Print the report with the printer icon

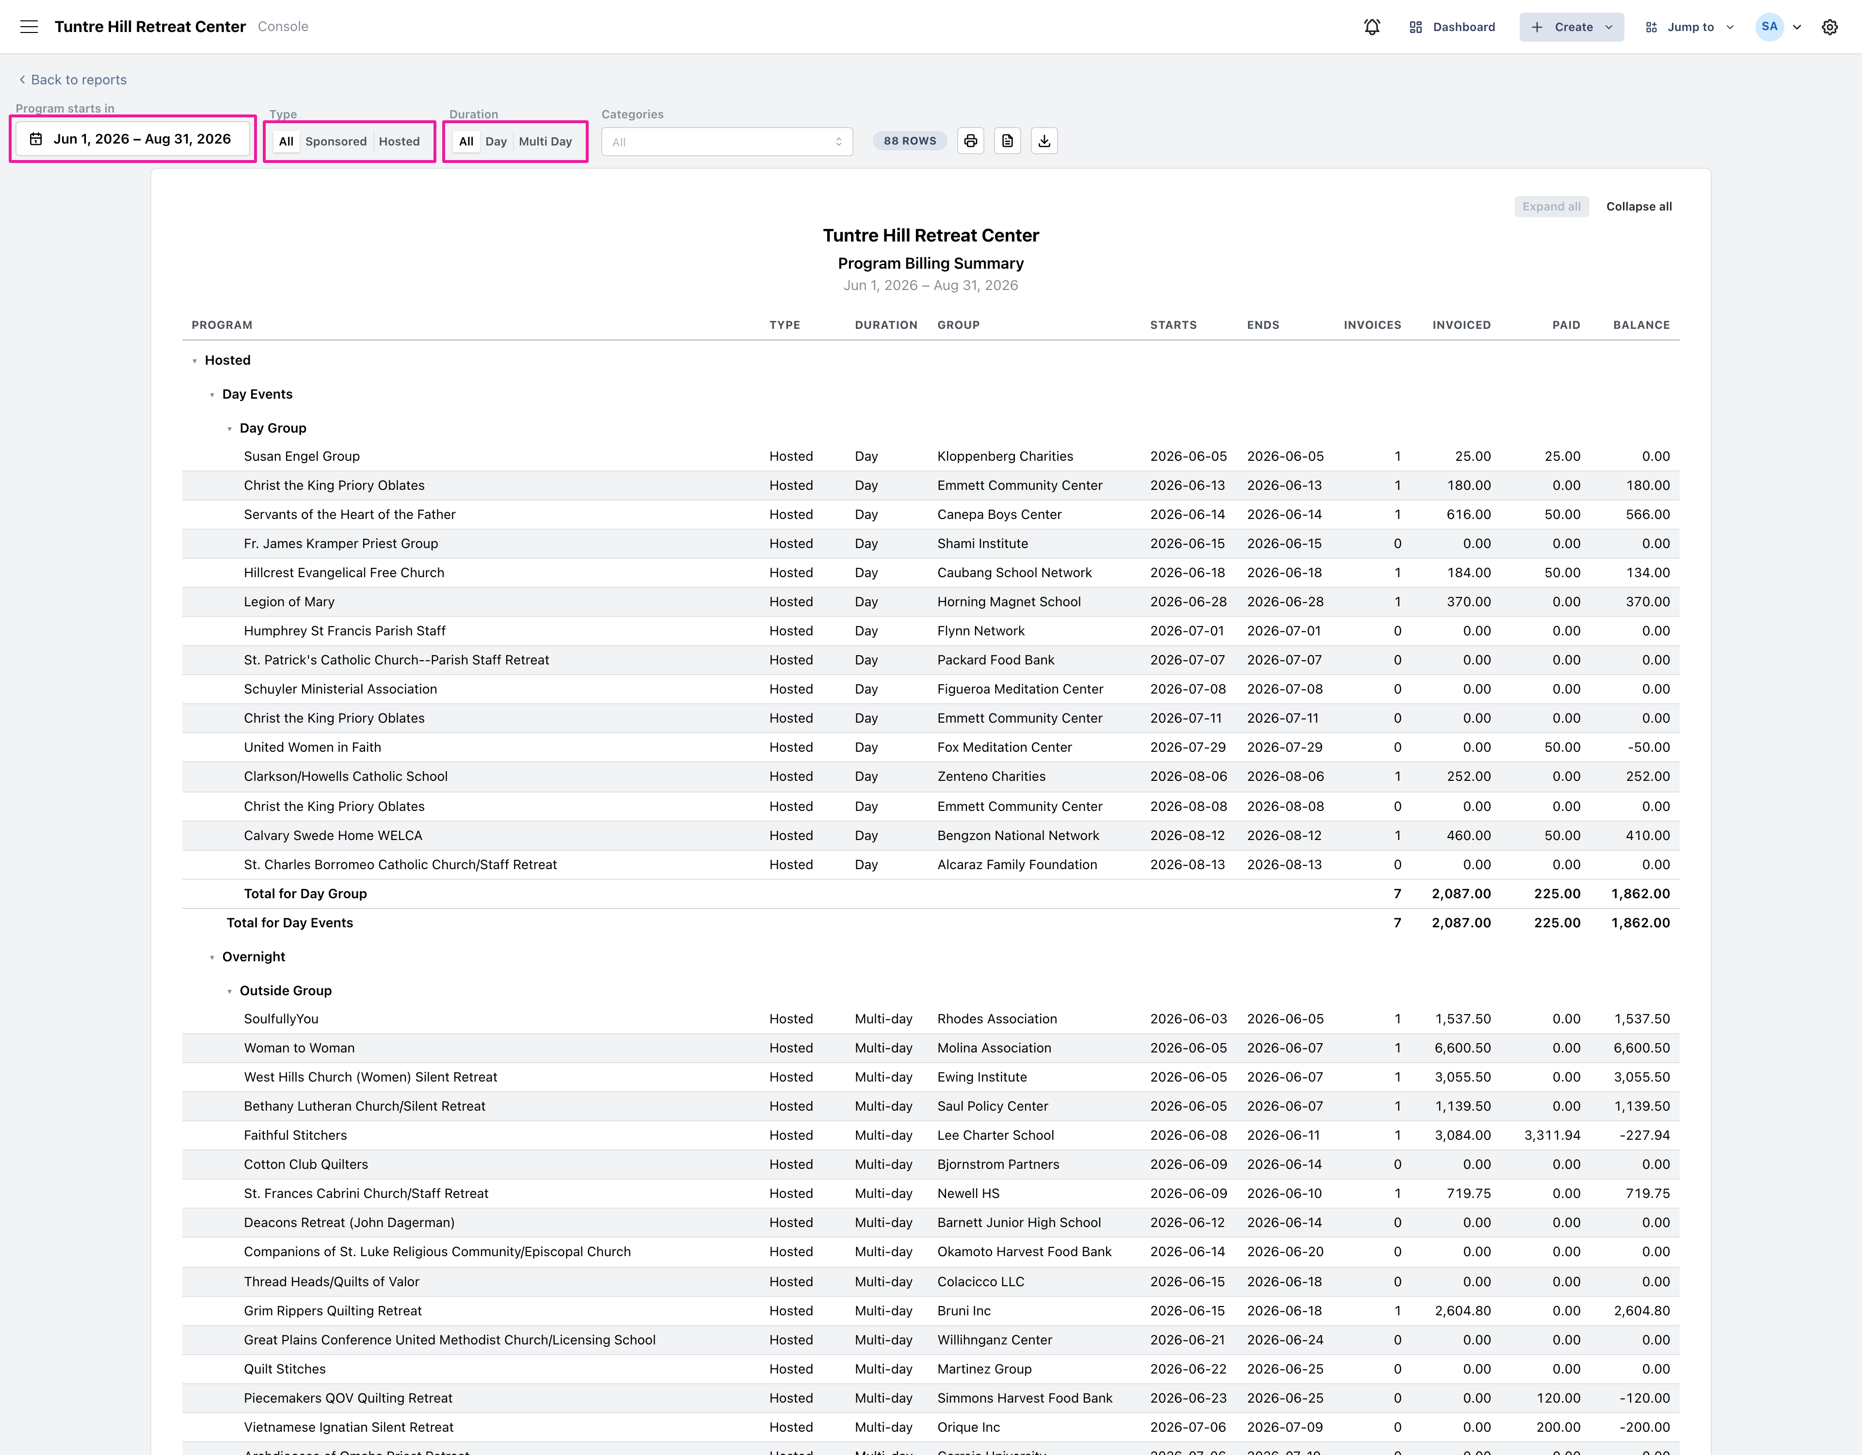(970, 141)
